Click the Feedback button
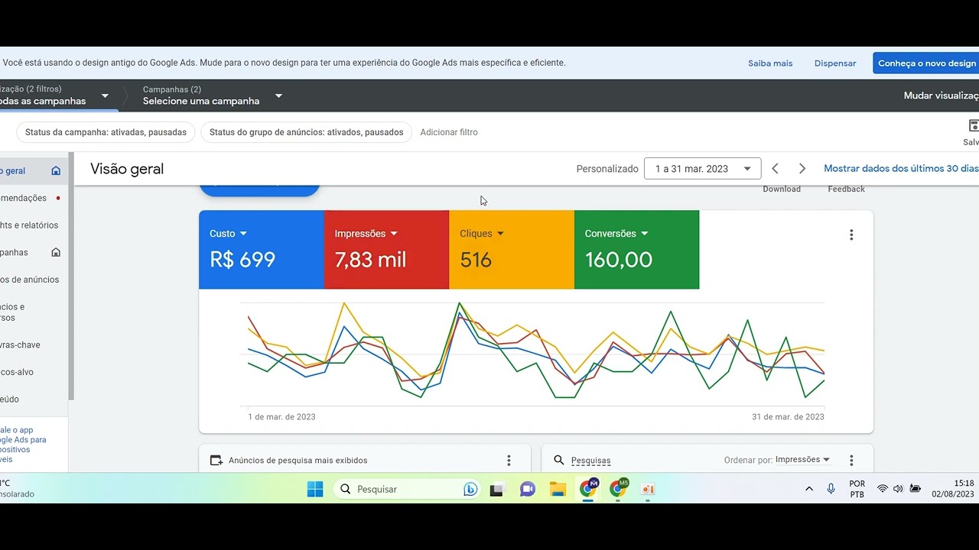 [x=846, y=189]
